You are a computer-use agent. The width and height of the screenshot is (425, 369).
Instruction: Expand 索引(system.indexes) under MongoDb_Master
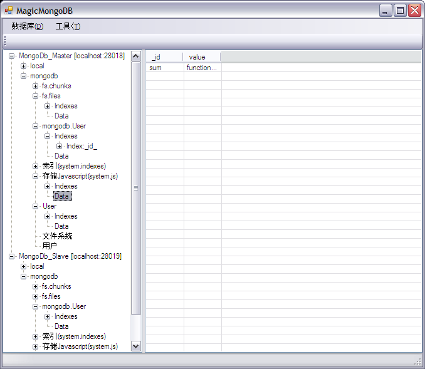click(35, 167)
